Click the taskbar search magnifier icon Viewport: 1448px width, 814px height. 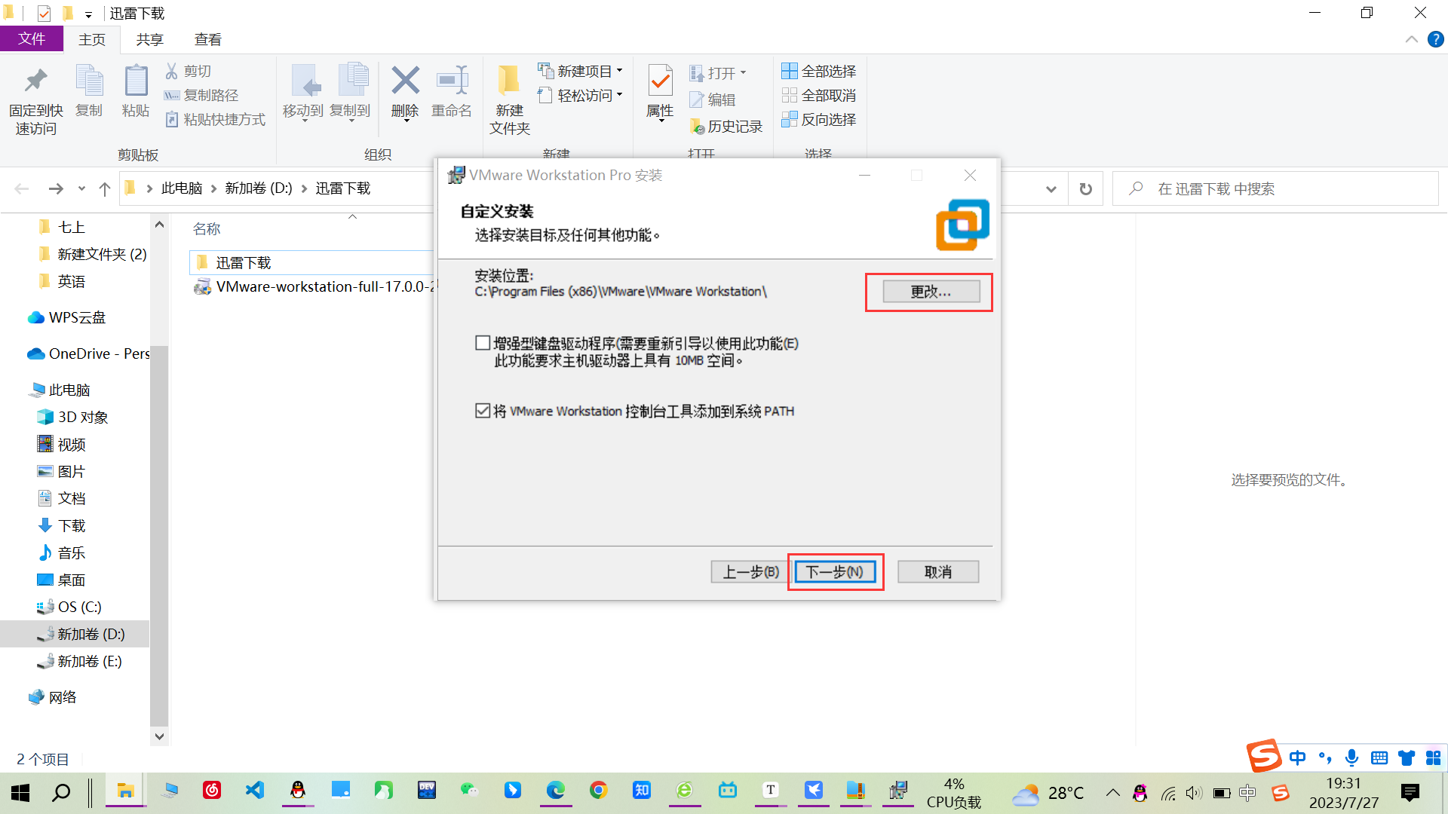(61, 792)
